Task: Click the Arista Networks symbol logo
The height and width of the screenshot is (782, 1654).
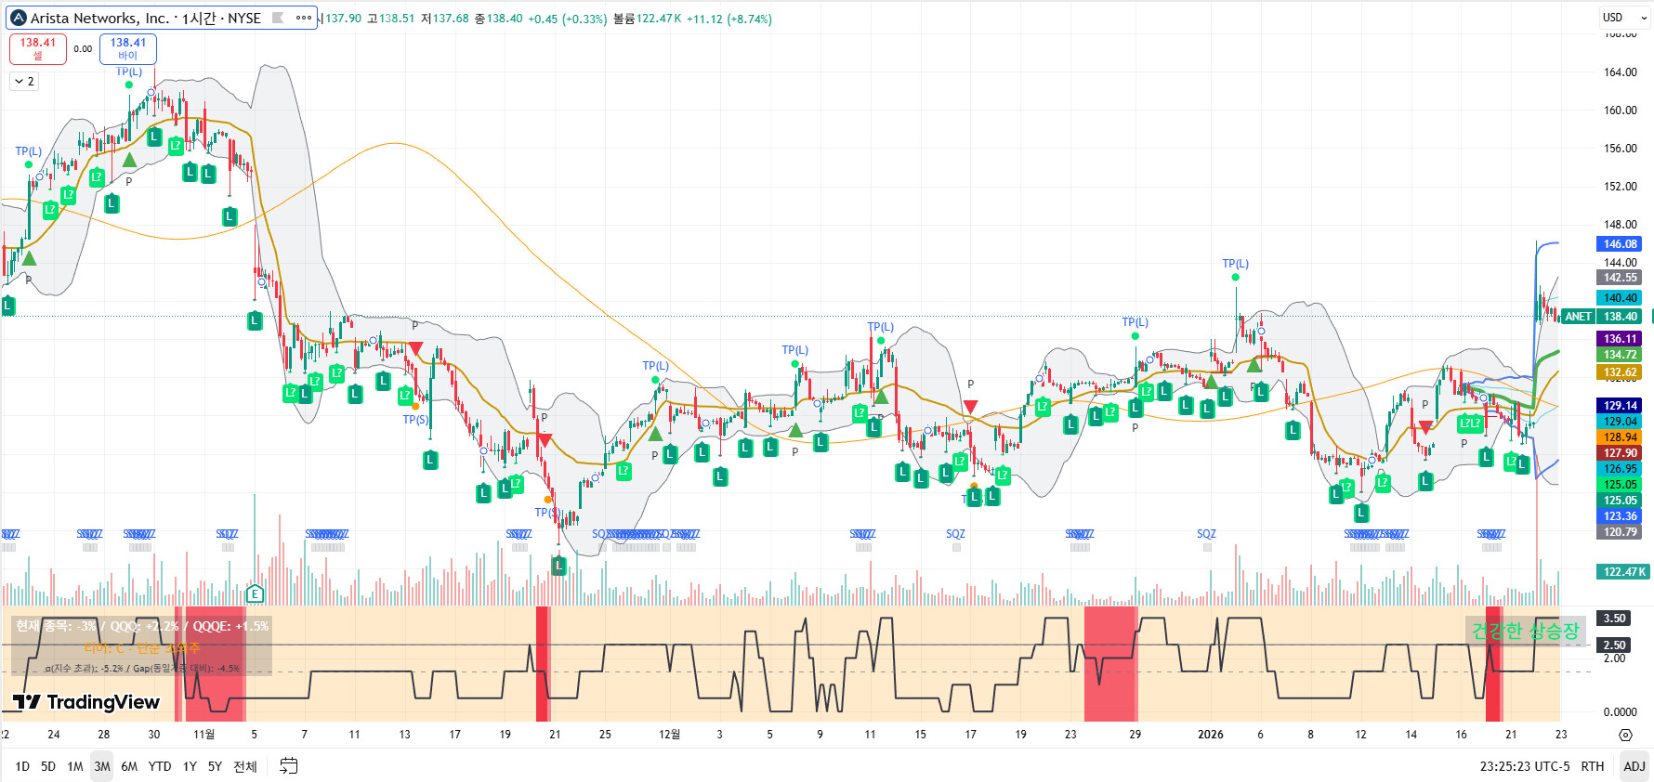Action: tap(19, 18)
